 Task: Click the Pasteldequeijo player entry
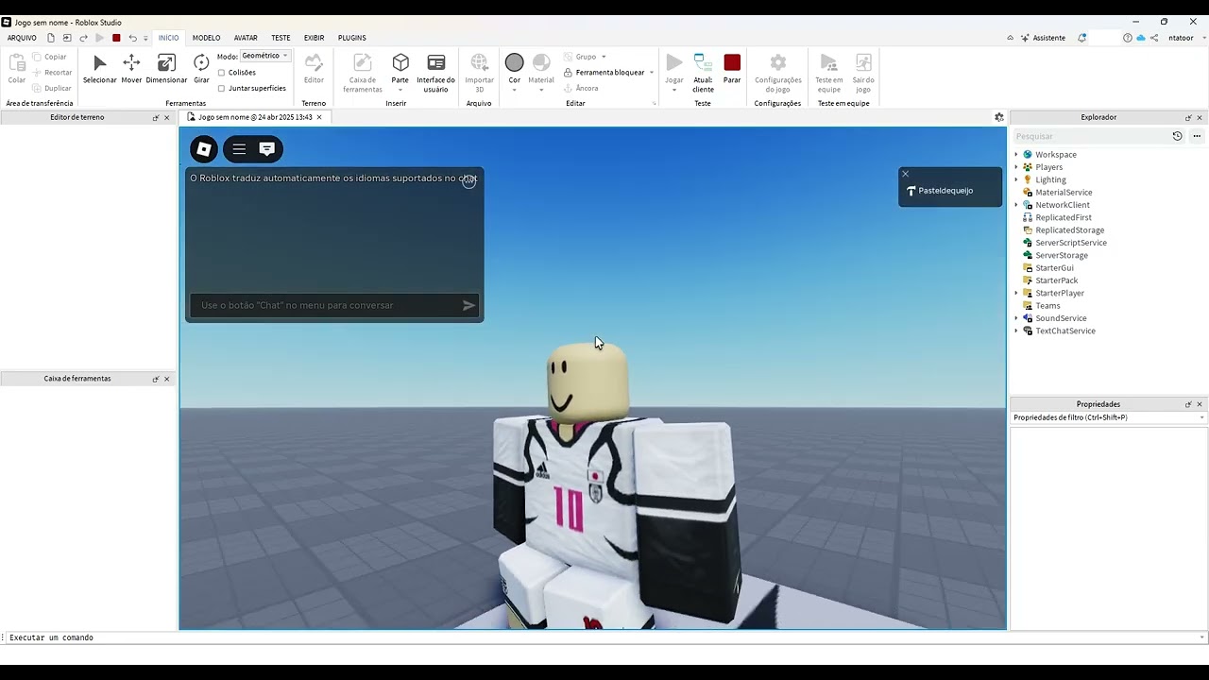945,191
